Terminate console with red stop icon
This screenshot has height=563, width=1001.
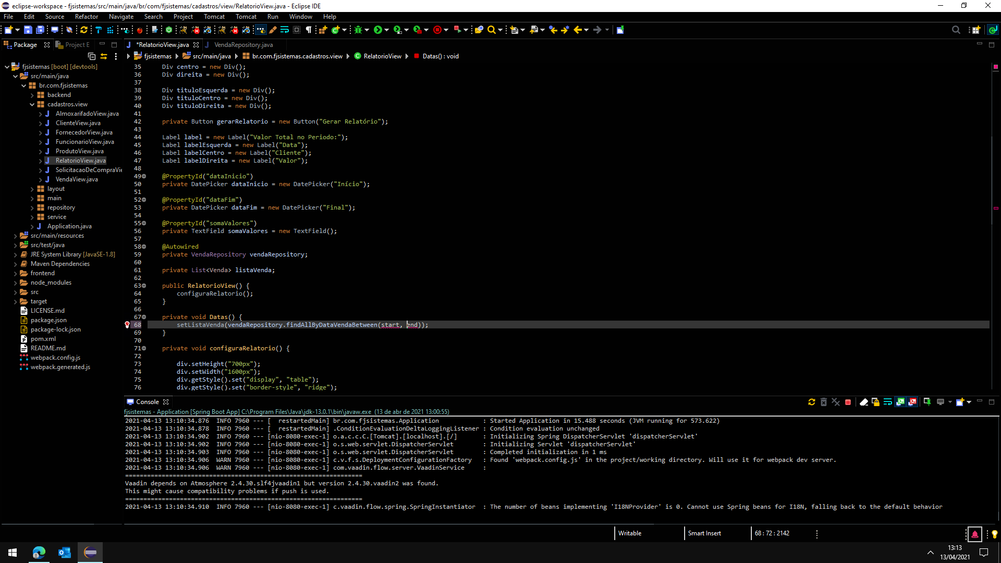[x=848, y=402]
